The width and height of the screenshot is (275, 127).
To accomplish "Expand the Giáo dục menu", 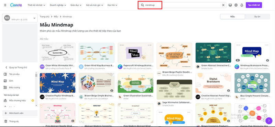I will coord(76,5).
